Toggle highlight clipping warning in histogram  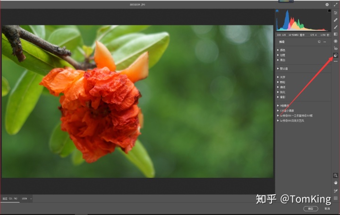(x=330, y=11)
